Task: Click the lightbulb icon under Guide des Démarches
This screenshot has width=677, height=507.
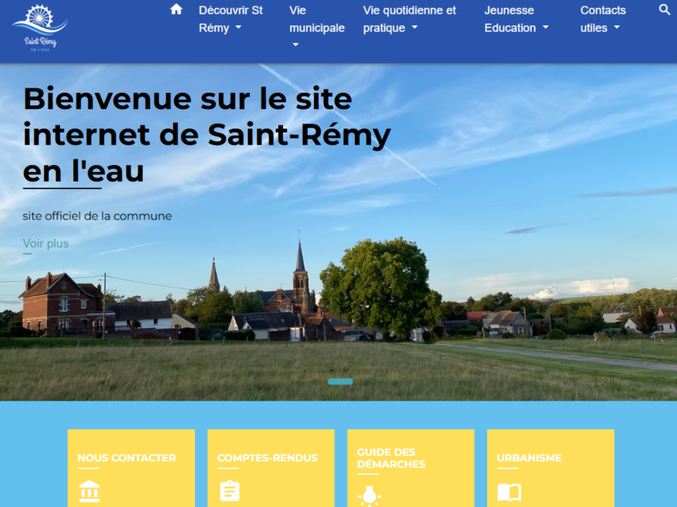Action: (369, 496)
